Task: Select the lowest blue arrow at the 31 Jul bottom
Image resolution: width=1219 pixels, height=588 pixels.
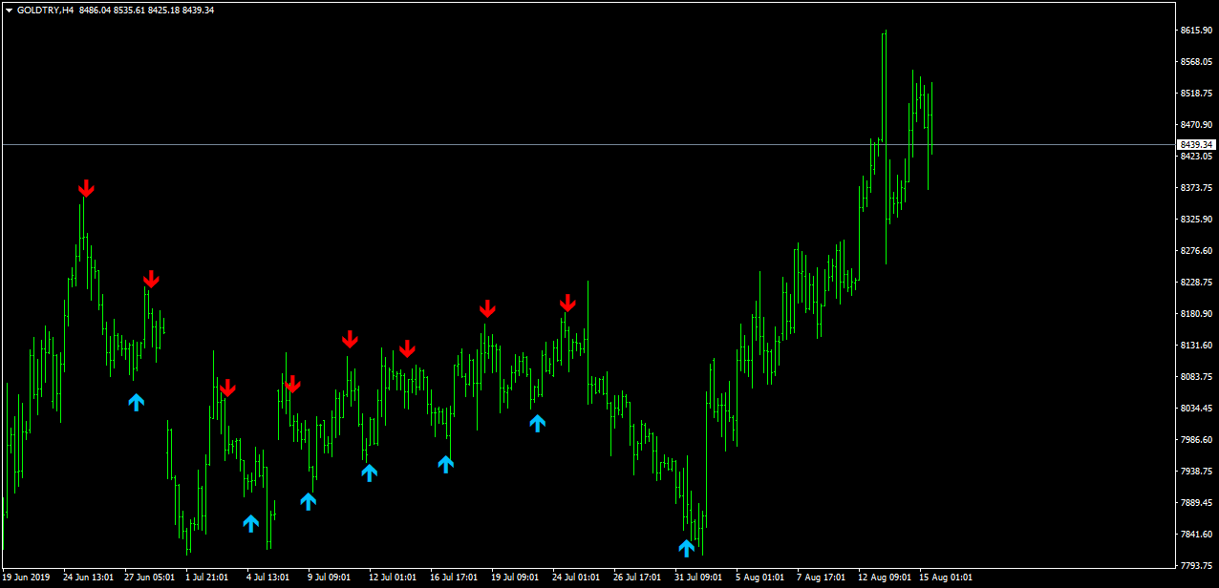Action: pyautogui.click(x=686, y=548)
